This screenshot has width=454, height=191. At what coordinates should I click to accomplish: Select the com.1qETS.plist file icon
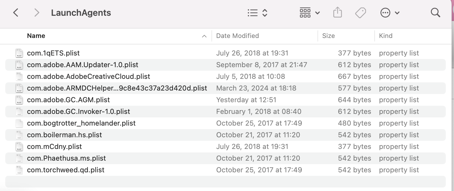point(19,53)
